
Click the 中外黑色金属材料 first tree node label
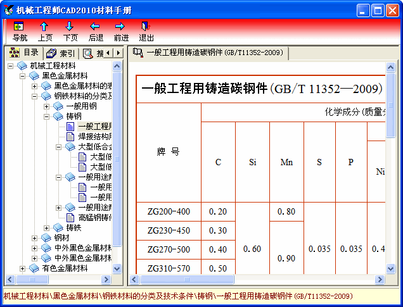(83, 248)
